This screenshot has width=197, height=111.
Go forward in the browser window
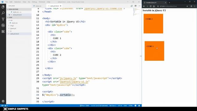tap(147, 6)
